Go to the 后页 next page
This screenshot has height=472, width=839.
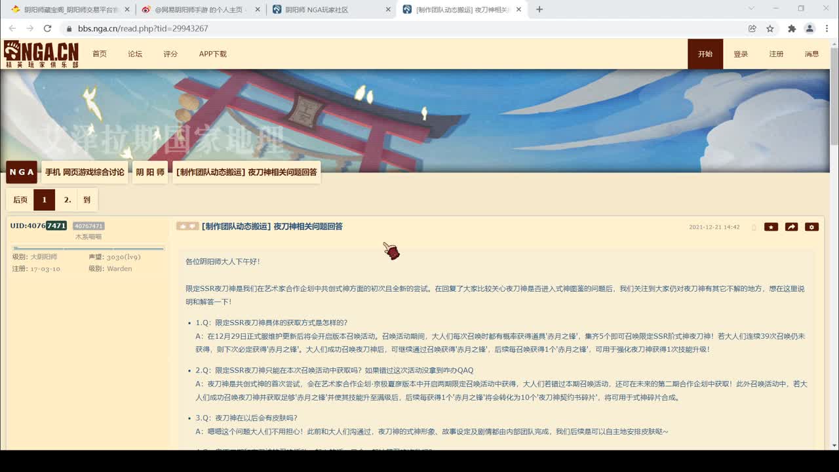pos(20,200)
